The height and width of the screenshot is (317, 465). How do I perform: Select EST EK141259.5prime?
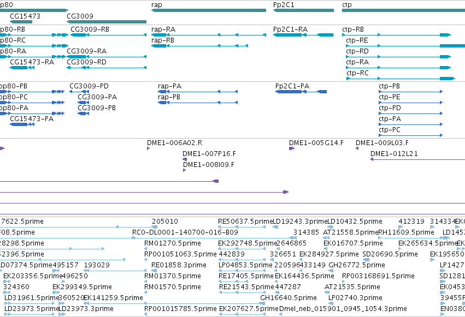pyautogui.click(x=113, y=298)
